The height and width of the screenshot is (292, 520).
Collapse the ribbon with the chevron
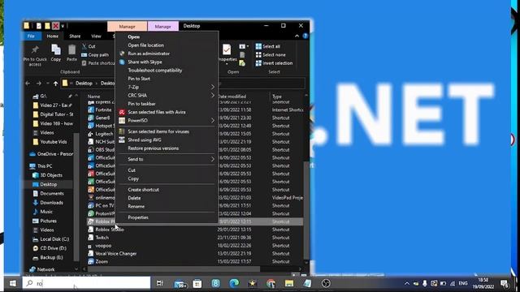click(x=297, y=36)
